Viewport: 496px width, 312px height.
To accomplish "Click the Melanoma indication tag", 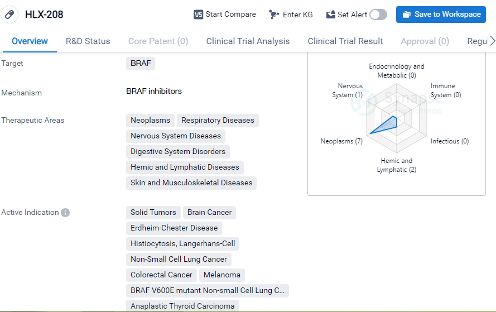I will 221,275.
